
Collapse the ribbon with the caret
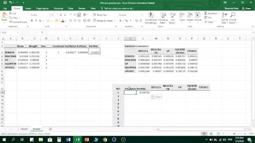pos(252,27)
